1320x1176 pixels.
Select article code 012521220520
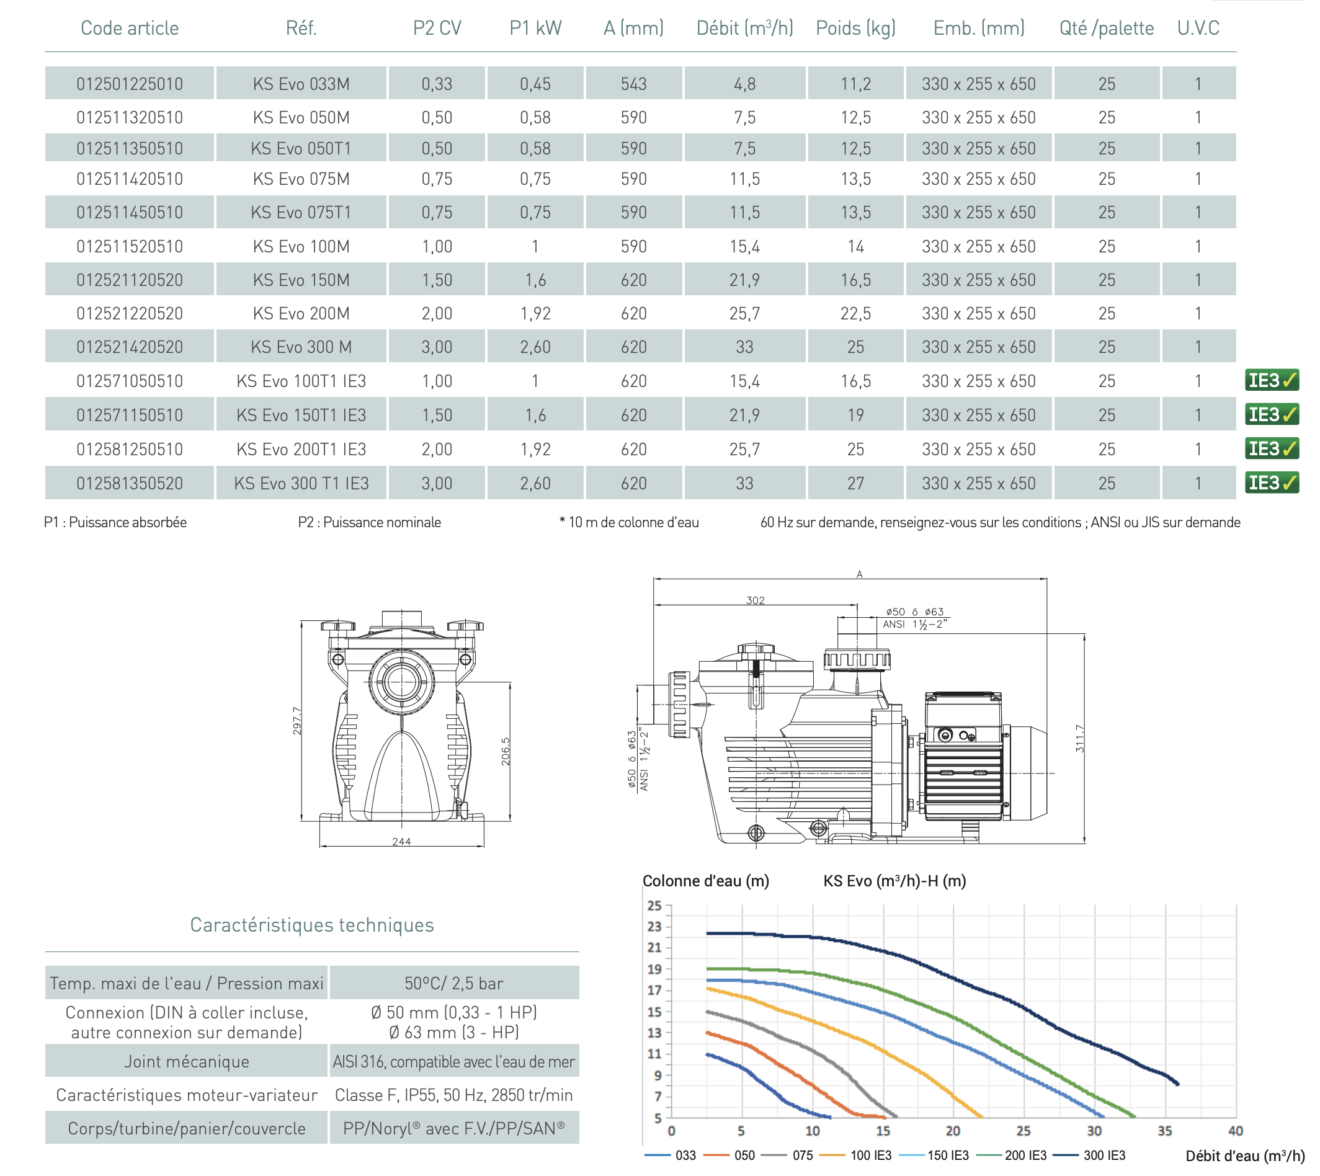[x=129, y=313]
